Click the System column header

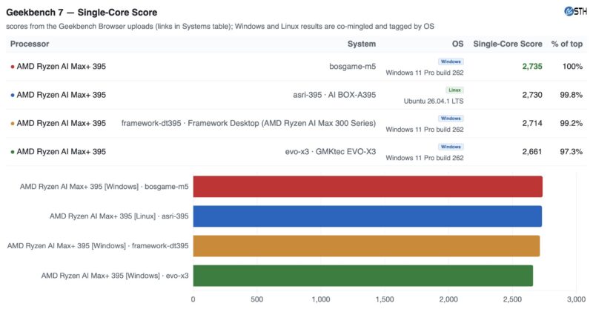point(362,44)
